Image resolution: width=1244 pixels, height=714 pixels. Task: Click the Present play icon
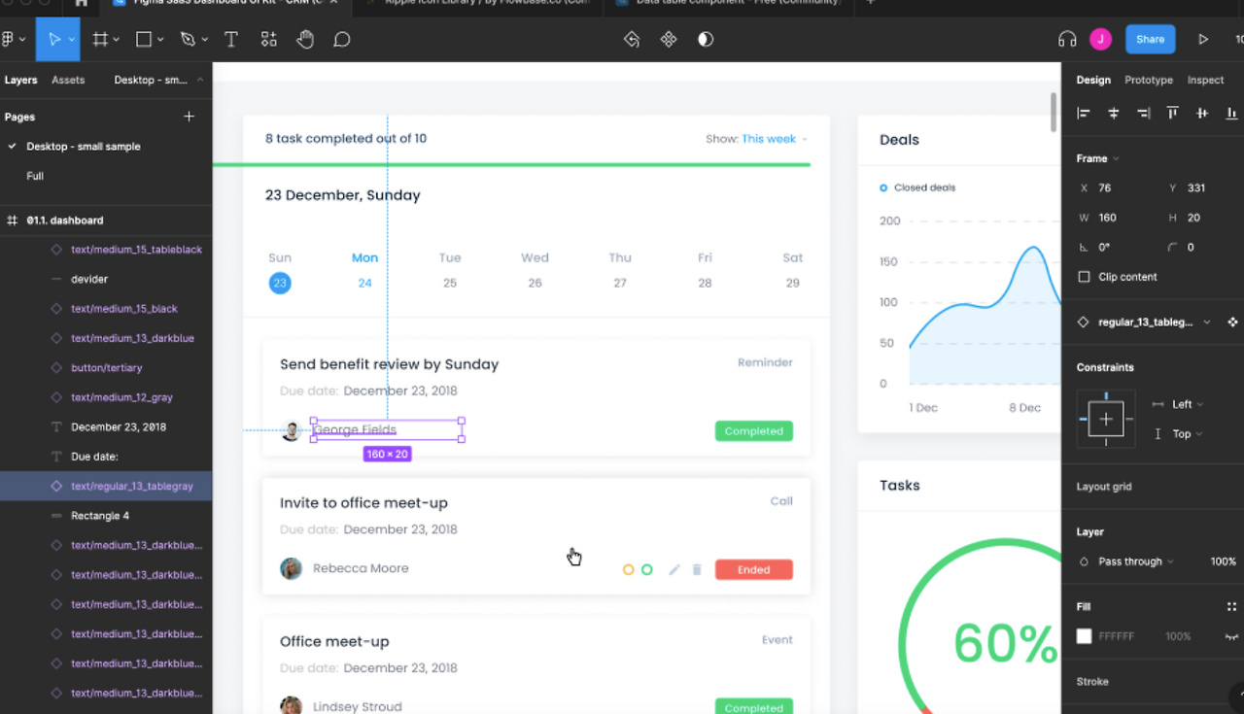[x=1203, y=40]
